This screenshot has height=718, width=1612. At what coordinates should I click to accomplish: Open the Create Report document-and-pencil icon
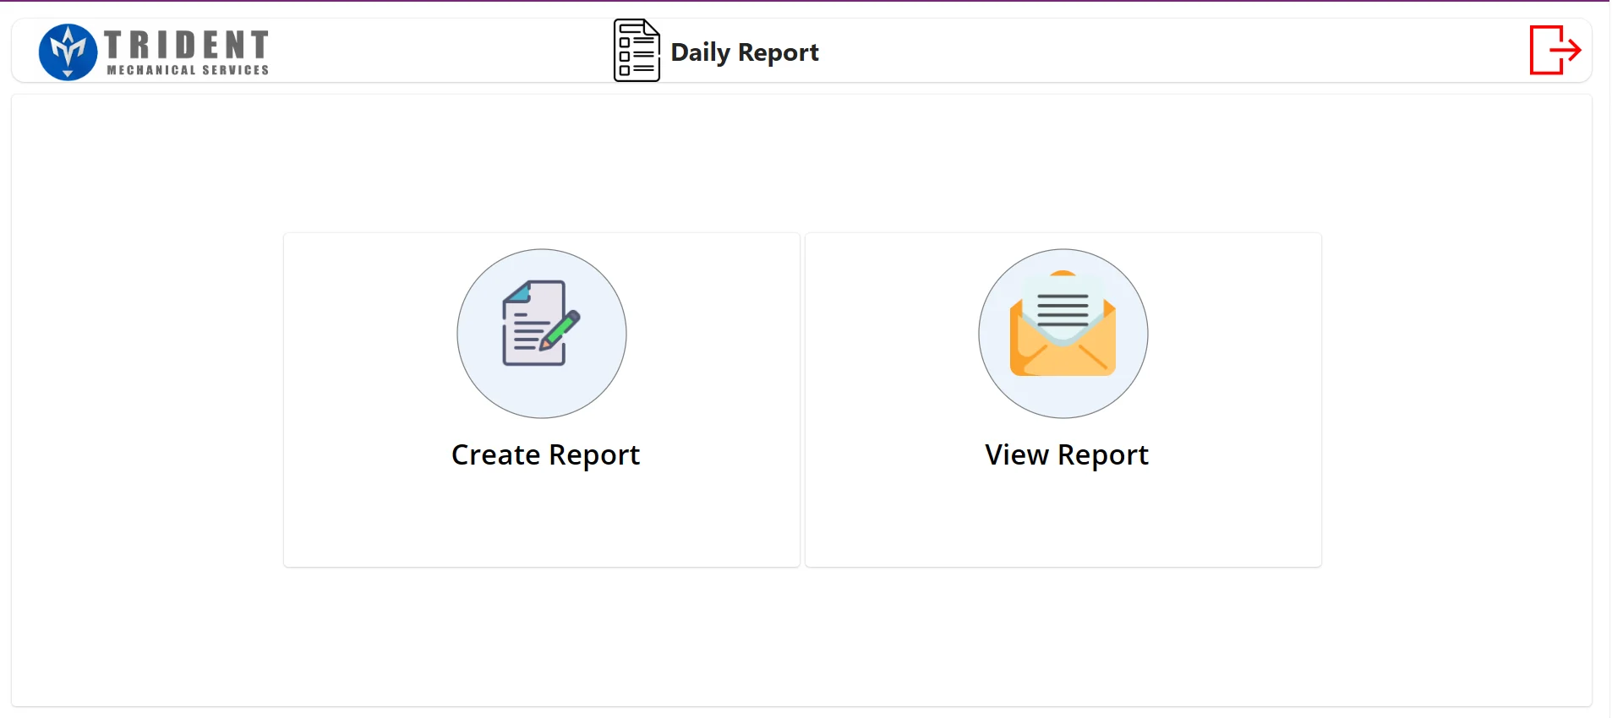541,324
